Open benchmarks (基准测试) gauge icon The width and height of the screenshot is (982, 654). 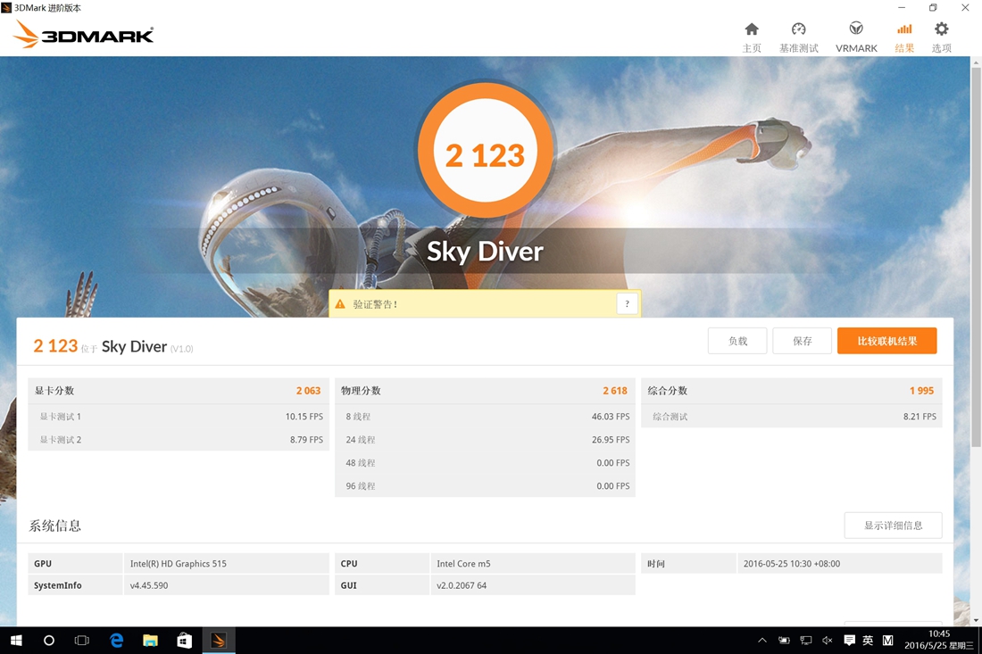point(798,29)
